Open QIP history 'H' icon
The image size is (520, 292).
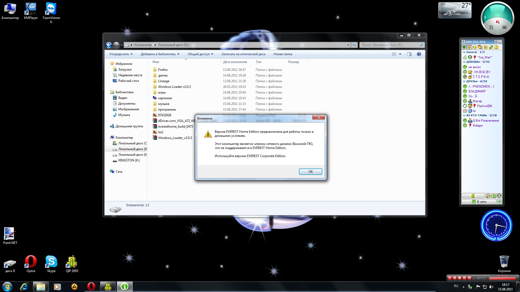tap(486, 47)
